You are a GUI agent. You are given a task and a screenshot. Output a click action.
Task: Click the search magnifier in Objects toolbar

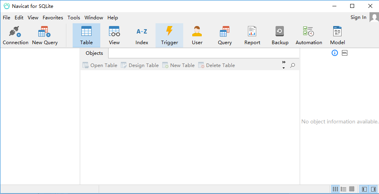tap(293, 65)
